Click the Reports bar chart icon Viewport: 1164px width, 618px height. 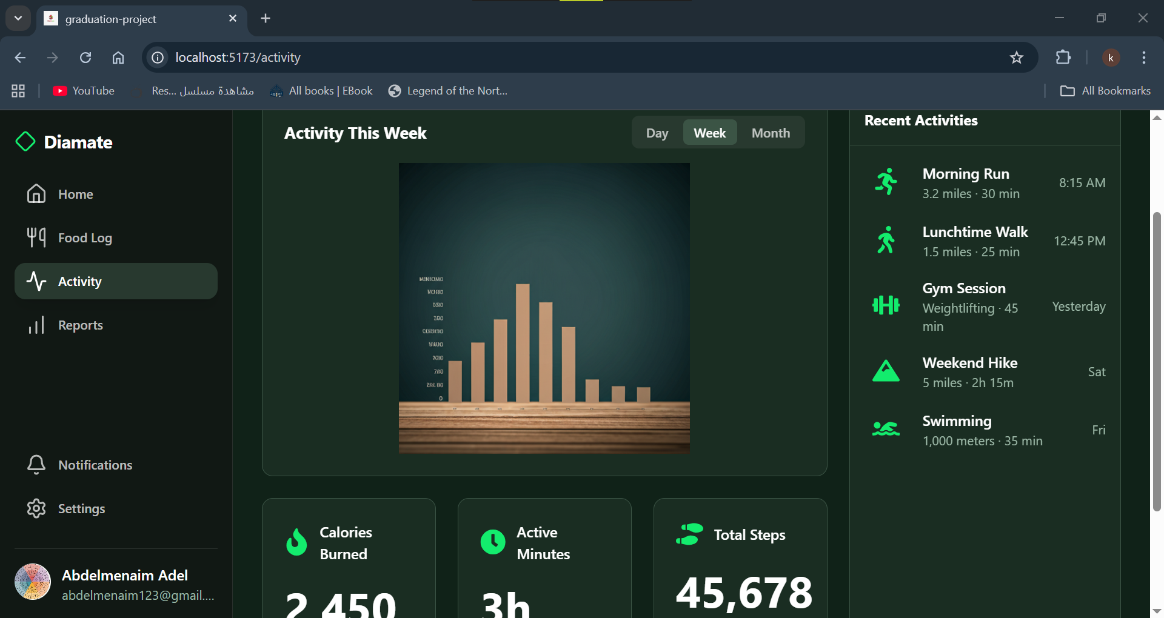click(x=36, y=325)
